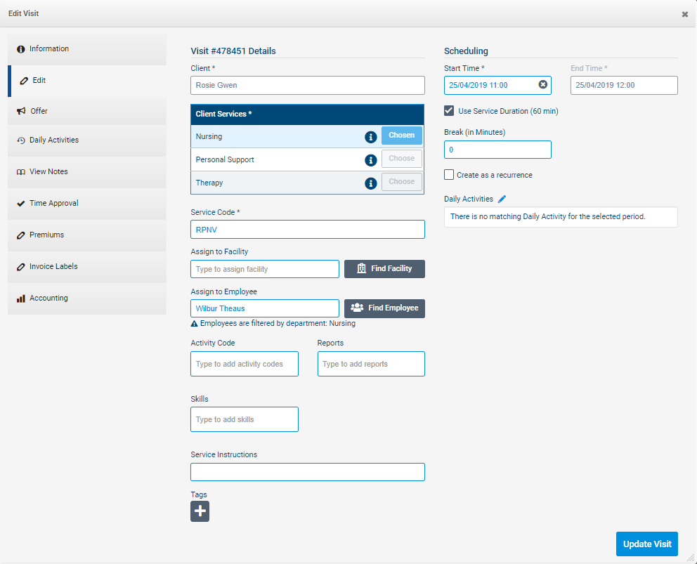Open the Skills selector field
697x564 pixels.
click(x=244, y=419)
